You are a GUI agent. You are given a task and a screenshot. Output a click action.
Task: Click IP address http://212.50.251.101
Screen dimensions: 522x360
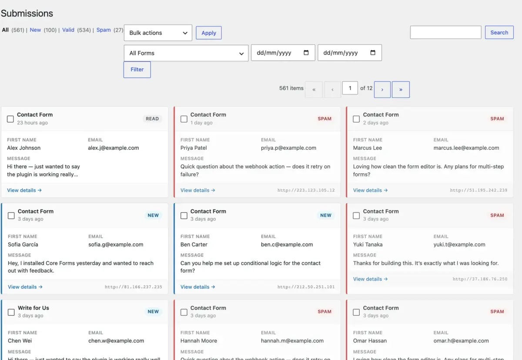point(306,287)
